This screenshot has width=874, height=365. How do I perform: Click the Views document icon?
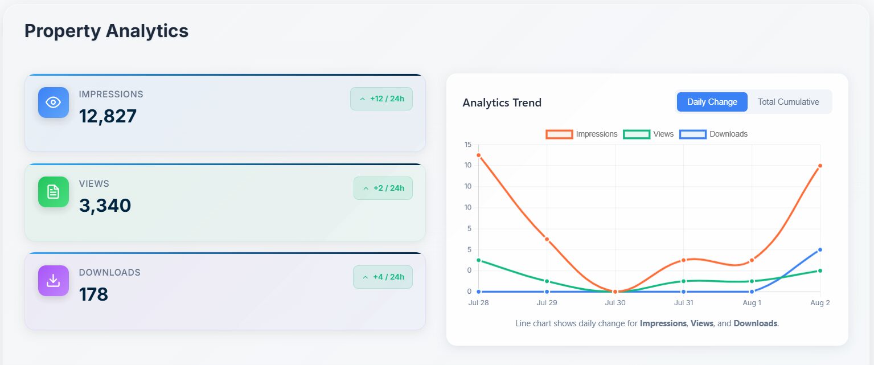pos(54,192)
